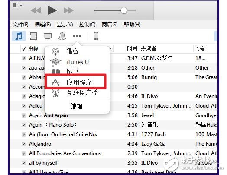Sort by the 专辑 column header
227x175 pixels.
200,48
